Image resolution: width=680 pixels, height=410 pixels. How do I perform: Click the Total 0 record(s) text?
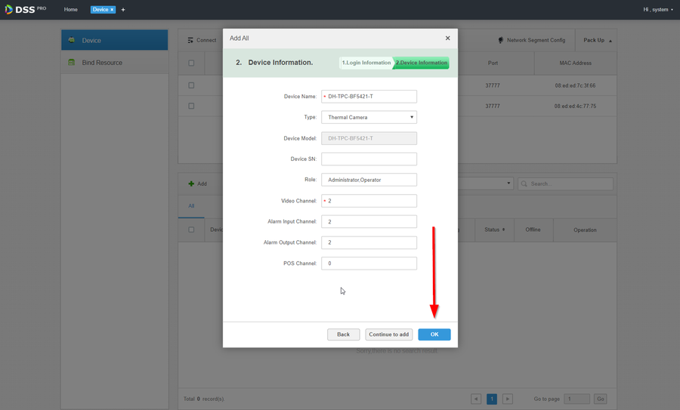(204, 399)
